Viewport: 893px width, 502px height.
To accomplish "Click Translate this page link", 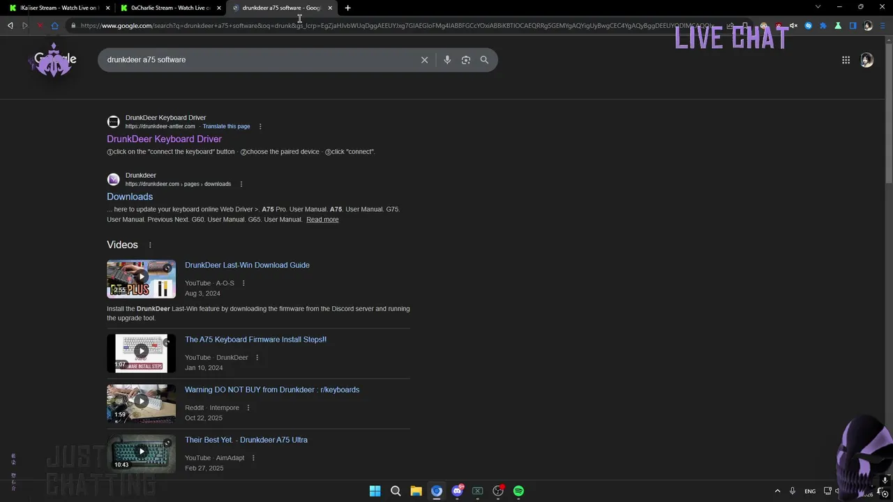I will coord(226,126).
